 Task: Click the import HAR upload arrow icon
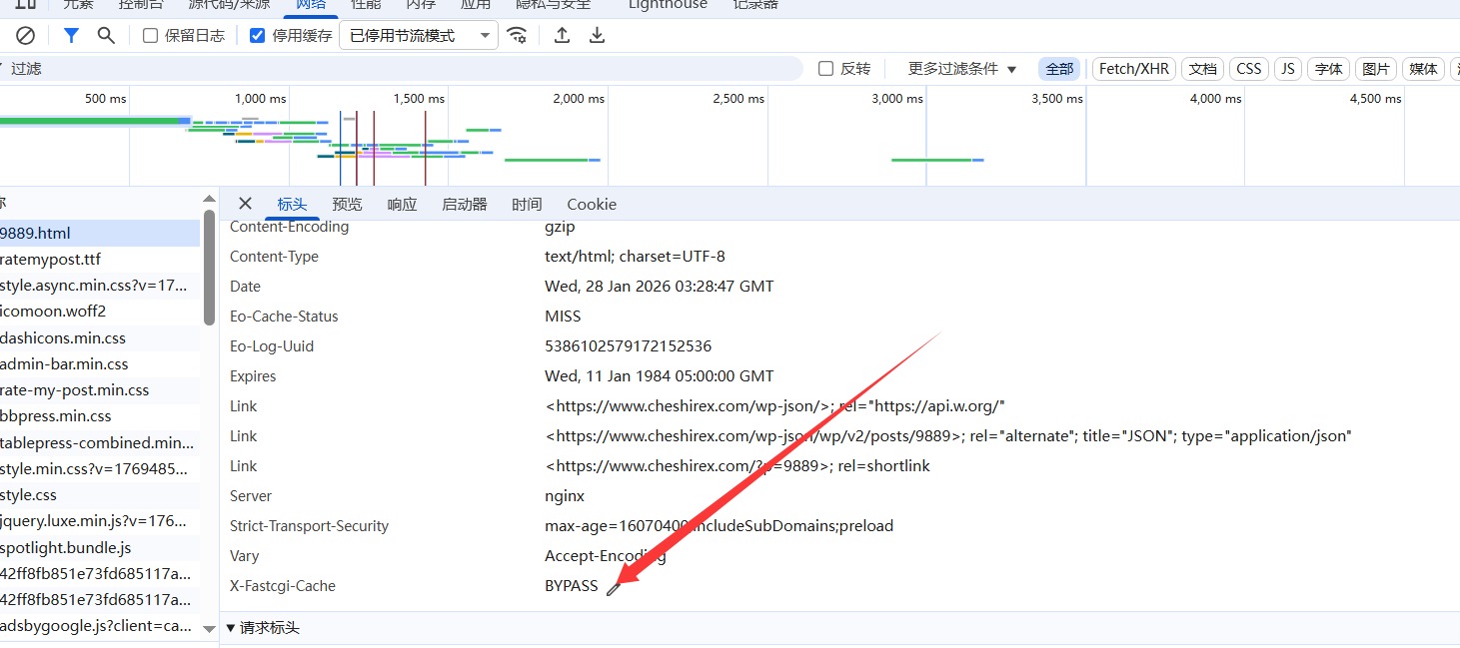point(563,36)
